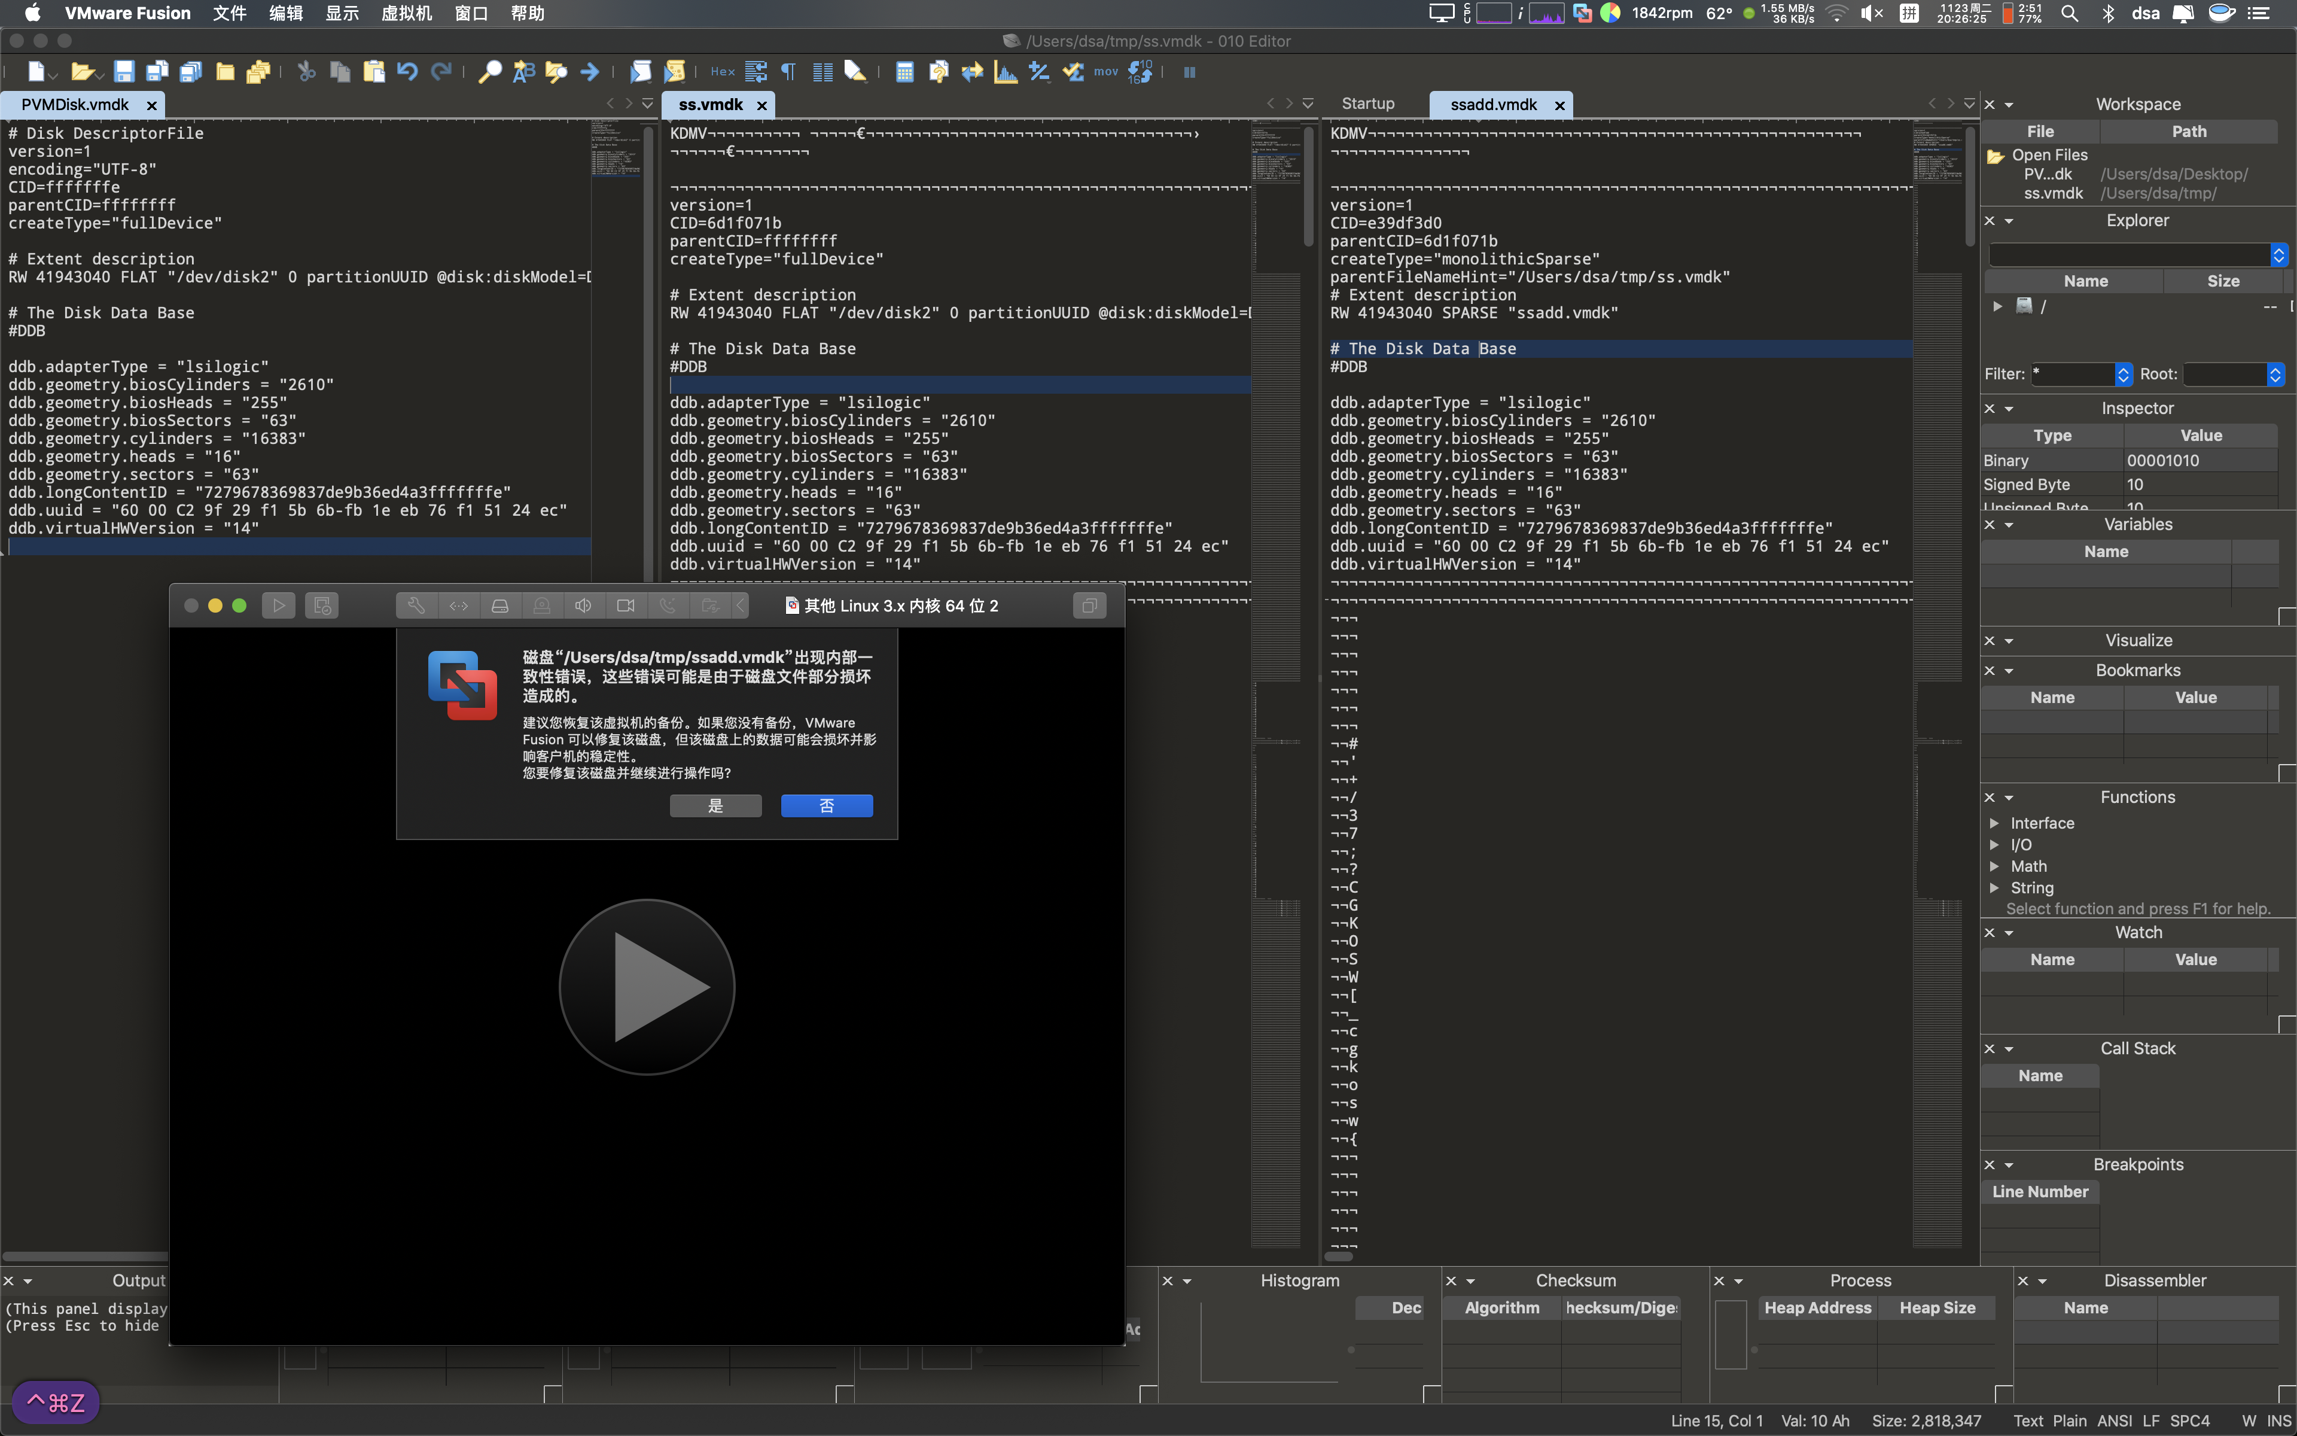Expand the Math functions group
Viewport: 2297px width, 1436px height.
pos(1994,866)
